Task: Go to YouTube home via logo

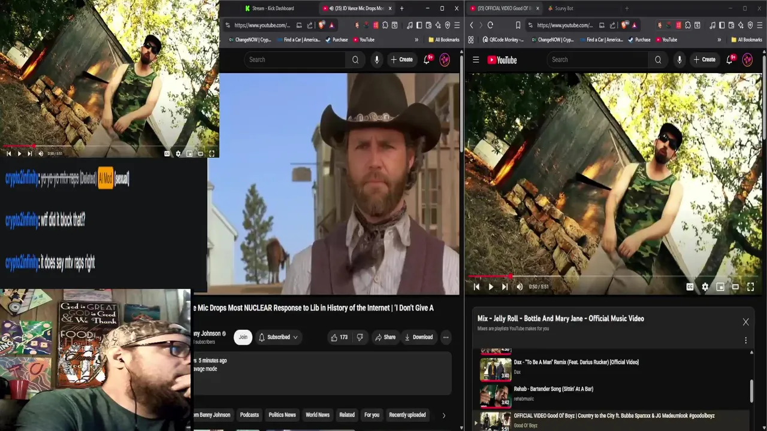Action: click(502, 60)
